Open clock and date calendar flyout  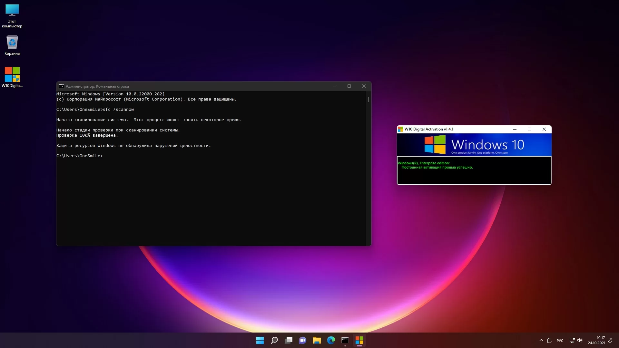coord(596,340)
